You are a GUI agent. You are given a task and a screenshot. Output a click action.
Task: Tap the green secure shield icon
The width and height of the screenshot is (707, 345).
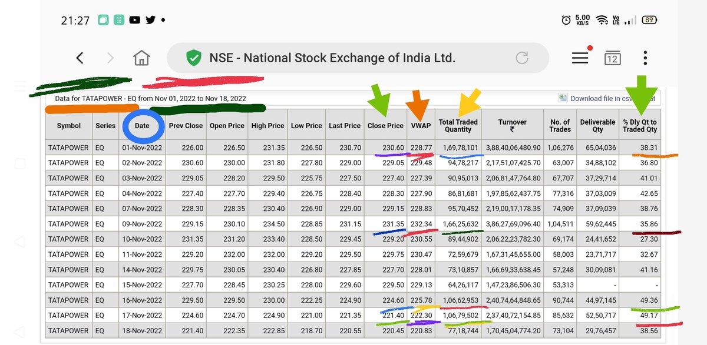pyautogui.click(x=193, y=58)
